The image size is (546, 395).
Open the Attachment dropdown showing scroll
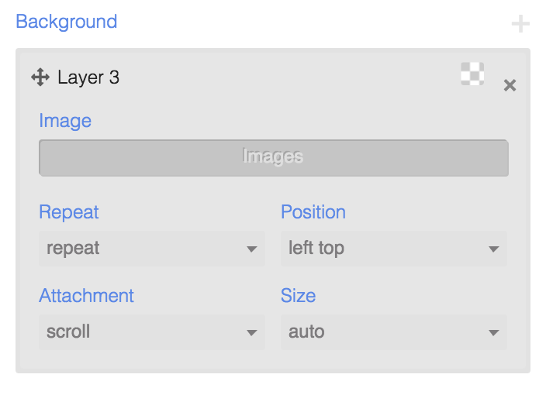pyautogui.click(x=152, y=332)
